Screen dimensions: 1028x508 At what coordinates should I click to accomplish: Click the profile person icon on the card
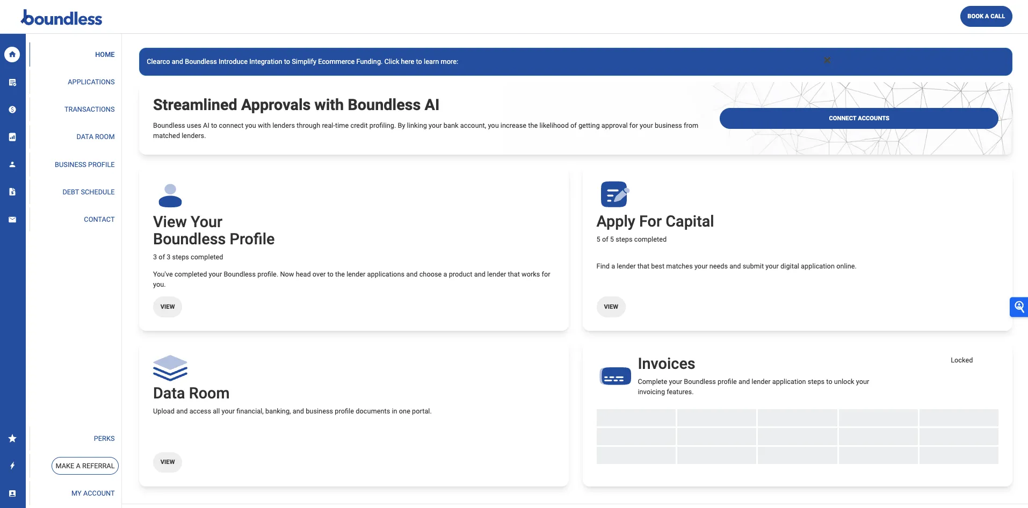[170, 195]
